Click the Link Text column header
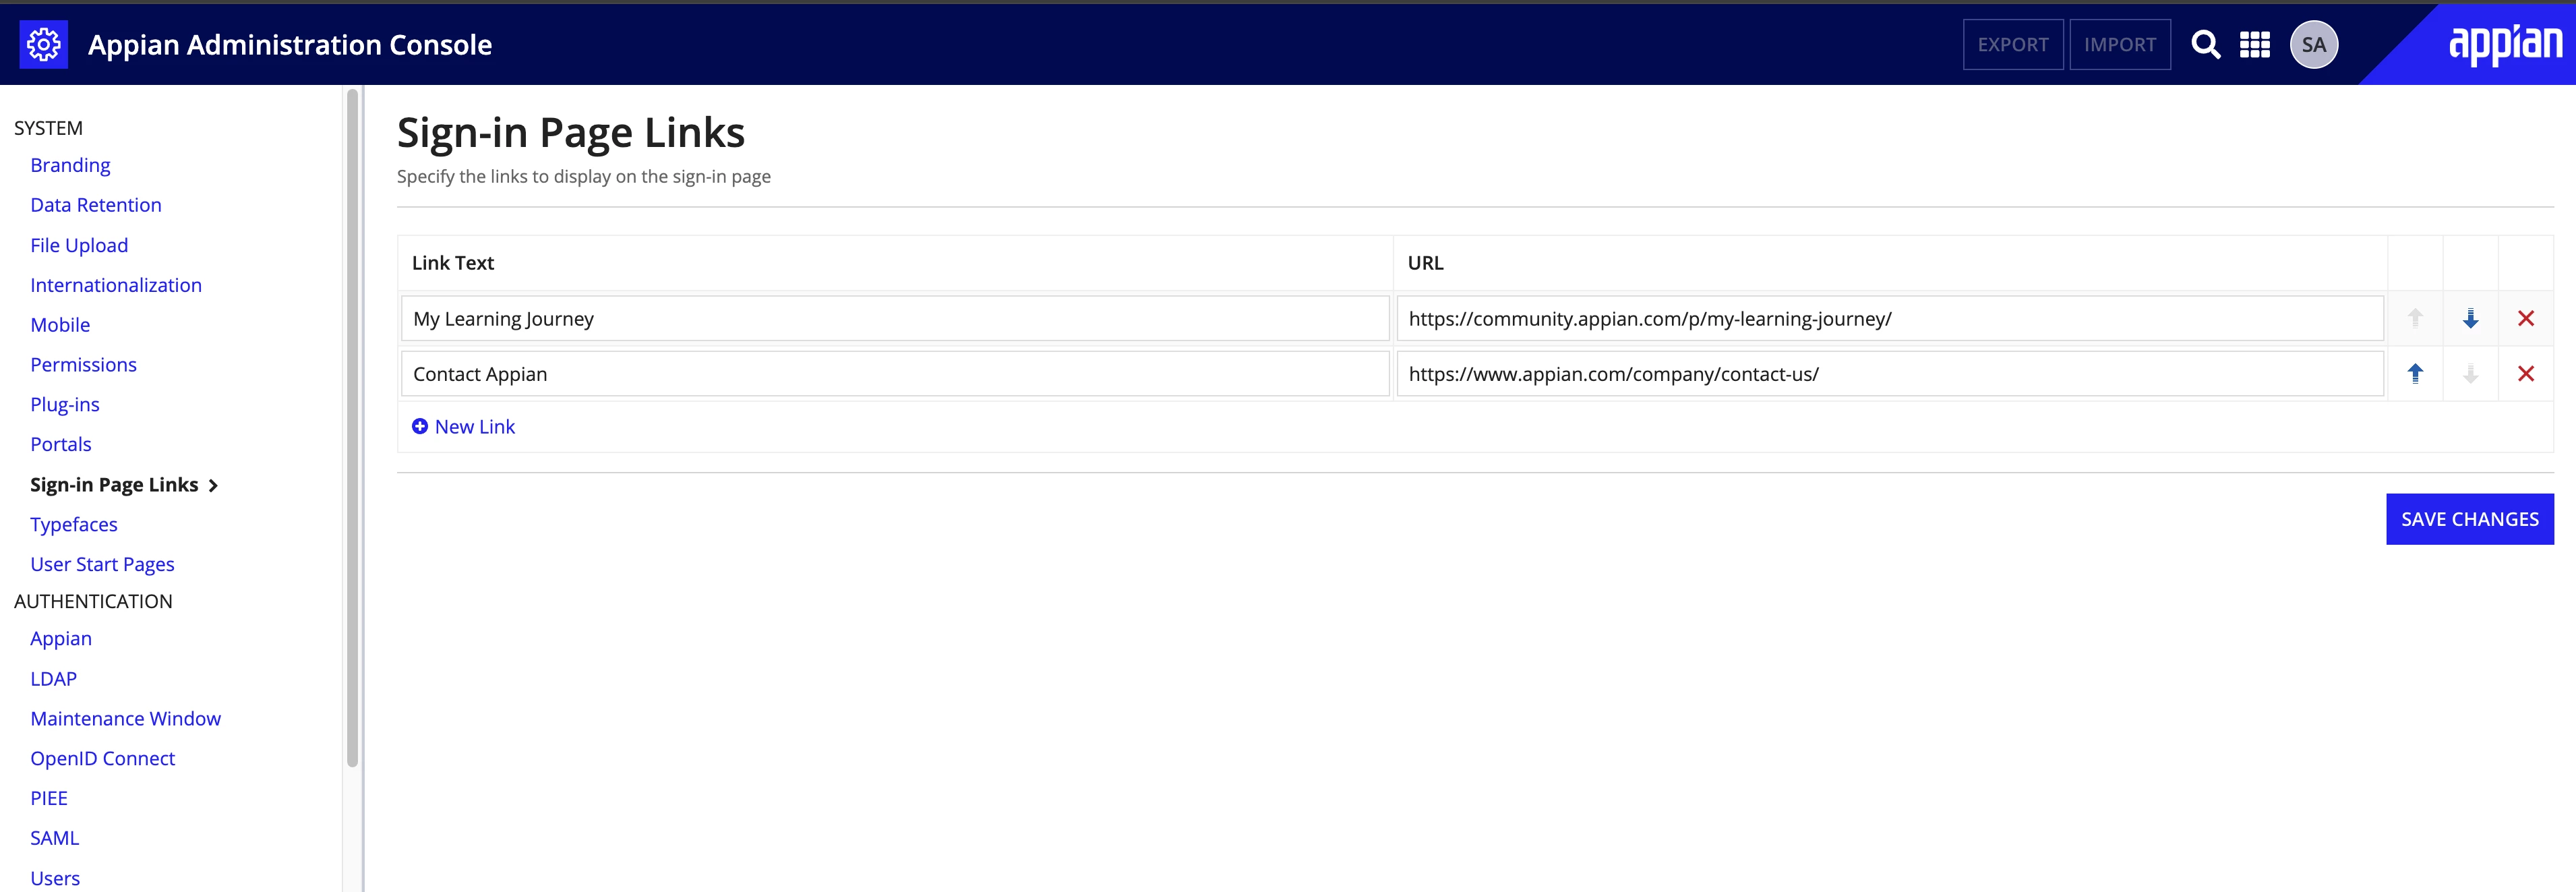Screen dimensions: 2576x892 (x=453, y=263)
